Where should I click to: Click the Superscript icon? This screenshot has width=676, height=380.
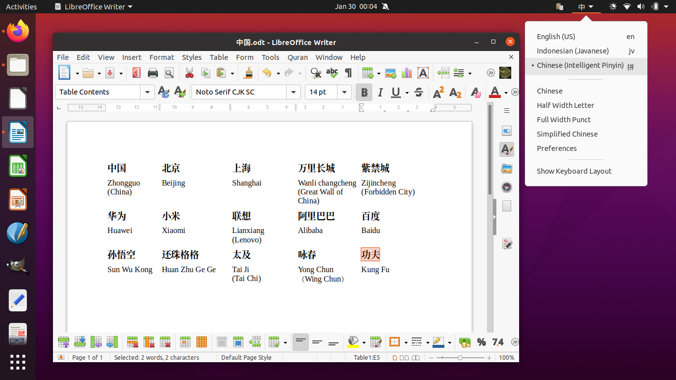pos(438,92)
